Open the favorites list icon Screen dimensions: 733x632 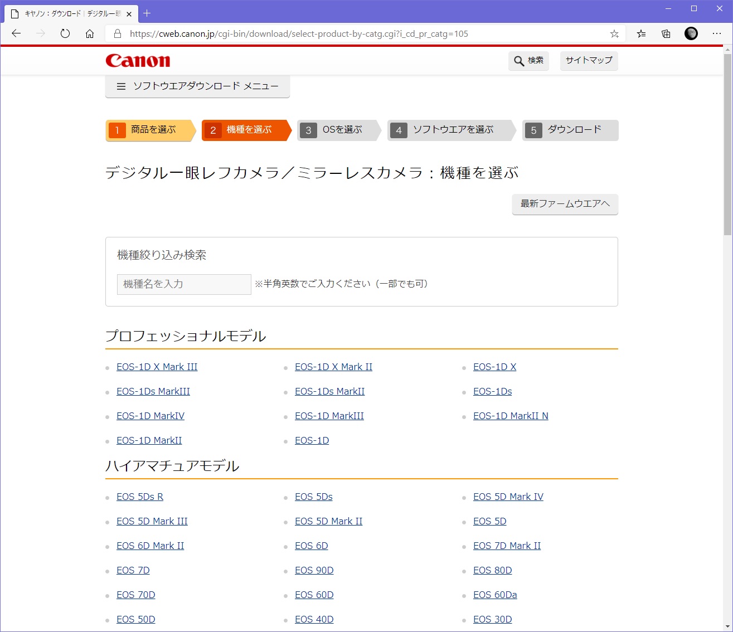click(642, 33)
